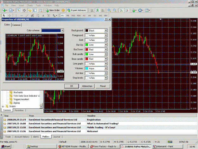Select the Equidistant Channel tool
198x149 pixels.
click(x=32, y=16)
